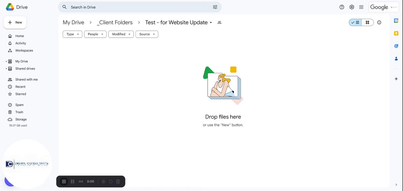Open the Settings gear icon

tap(352, 7)
